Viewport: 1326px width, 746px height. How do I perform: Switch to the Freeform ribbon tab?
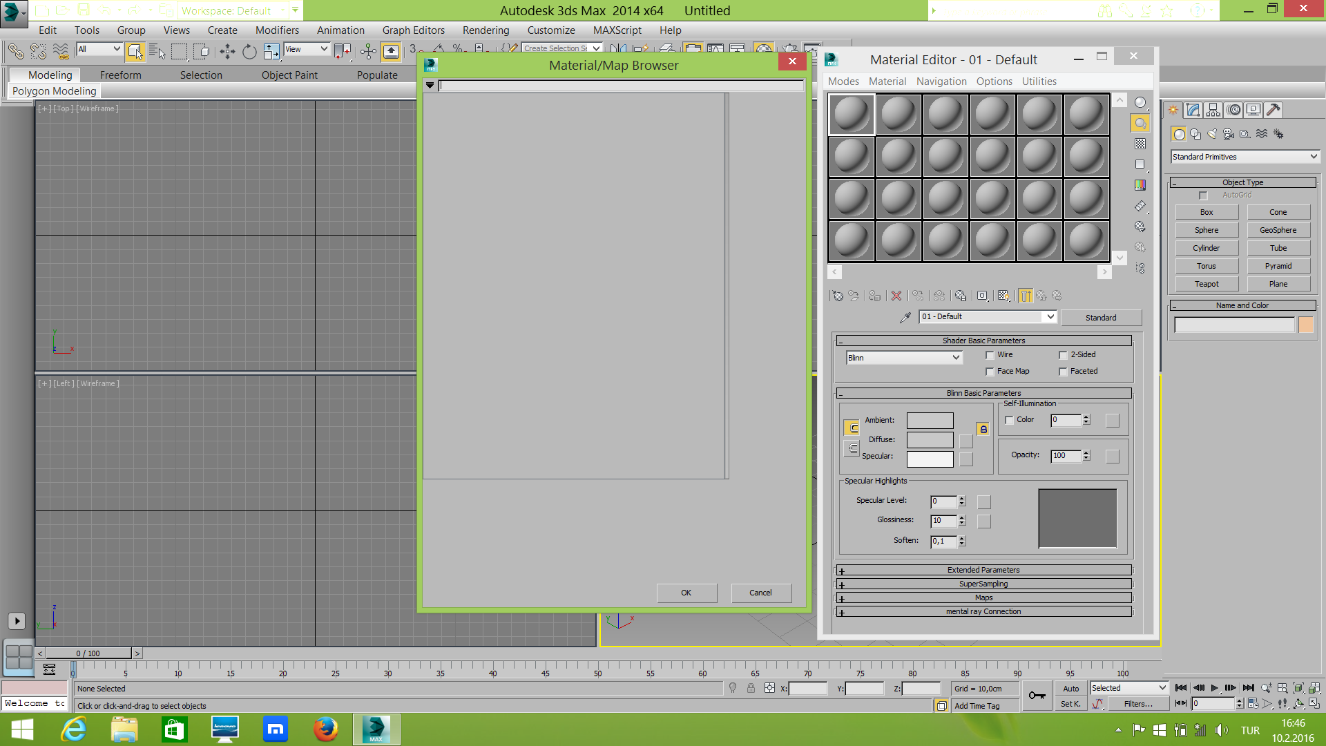pyautogui.click(x=120, y=75)
